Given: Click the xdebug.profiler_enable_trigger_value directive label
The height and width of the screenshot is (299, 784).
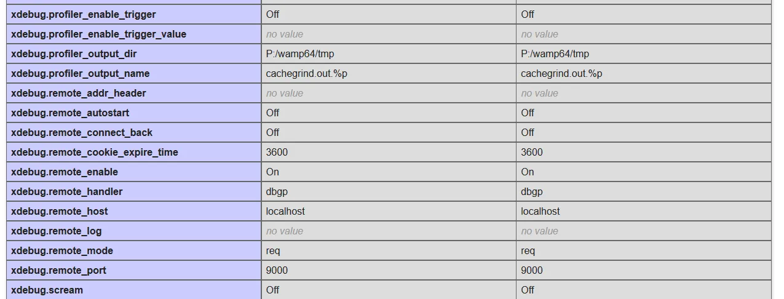Looking at the screenshot, I should 98,34.
